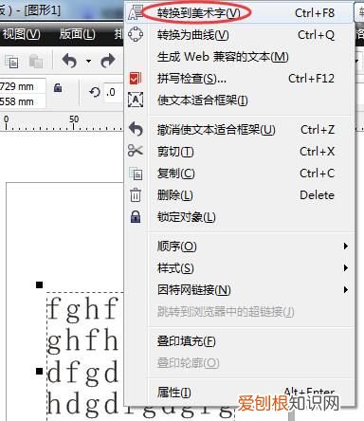Click the toolbar redo button

click(x=108, y=61)
